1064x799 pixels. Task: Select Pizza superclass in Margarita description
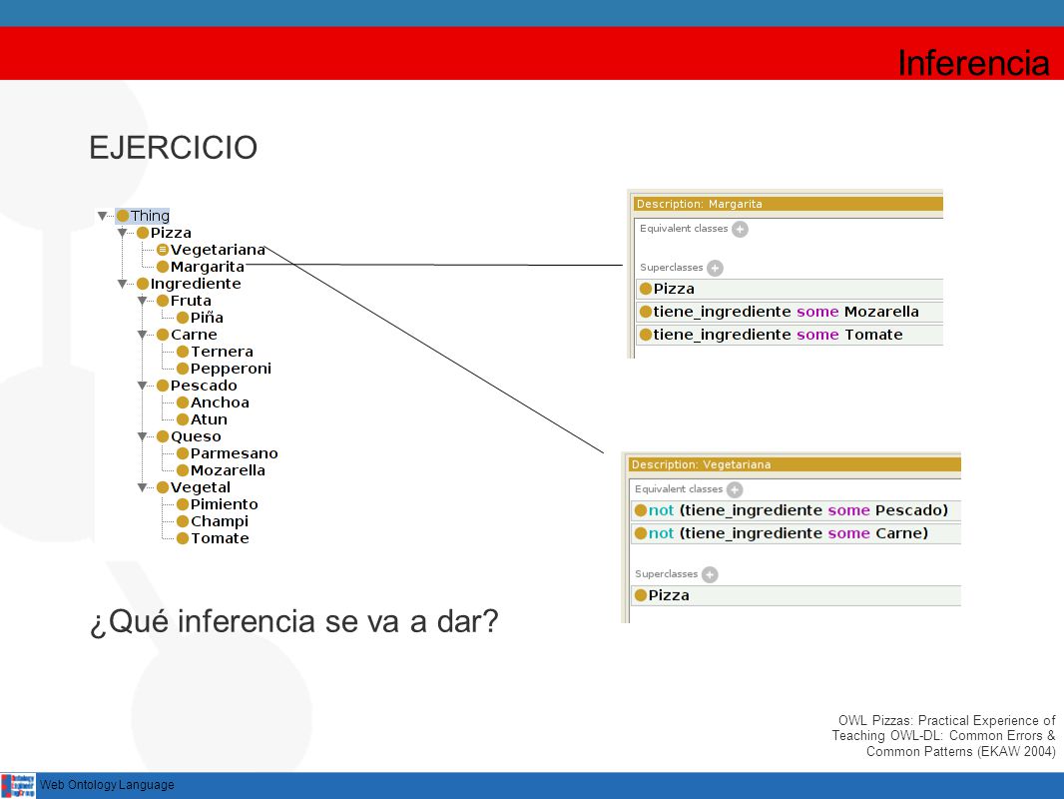tap(790, 290)
